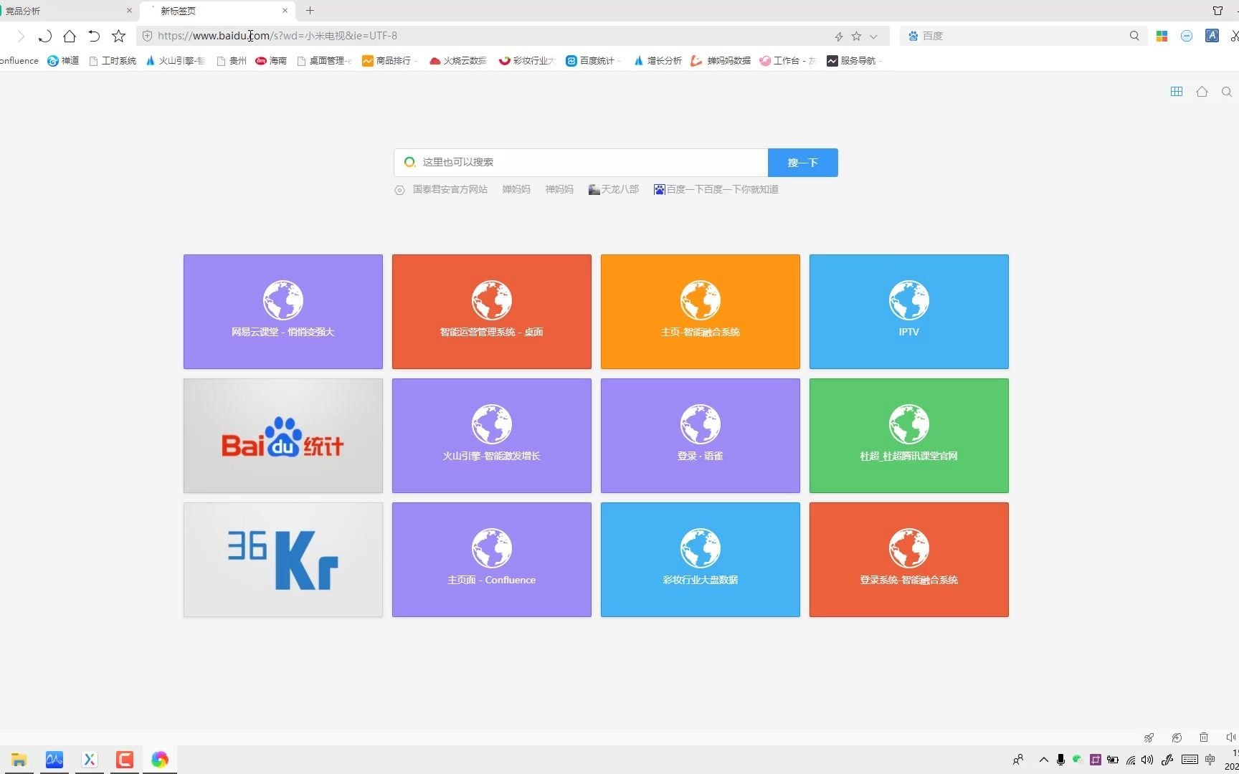
Task: Open a new tab with plus button
Action: (x=310, y=11)
